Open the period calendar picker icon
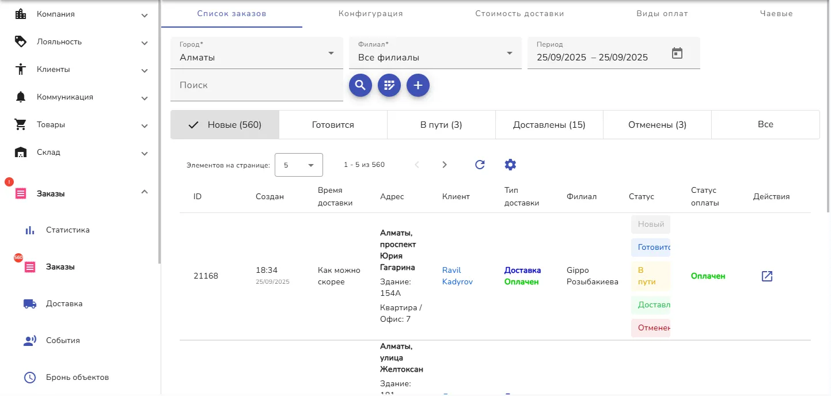This screenshot has height=396, width=831. [x=677, y=53]
